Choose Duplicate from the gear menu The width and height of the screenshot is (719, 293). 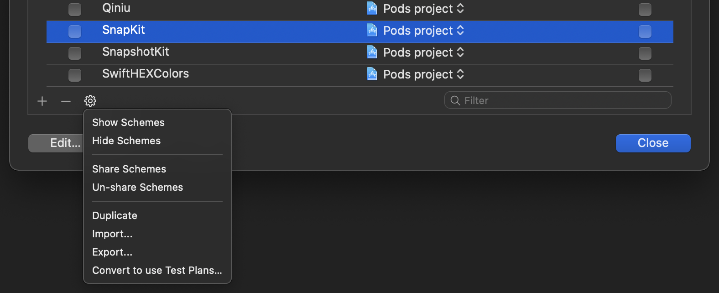click(x=115, y=215)
